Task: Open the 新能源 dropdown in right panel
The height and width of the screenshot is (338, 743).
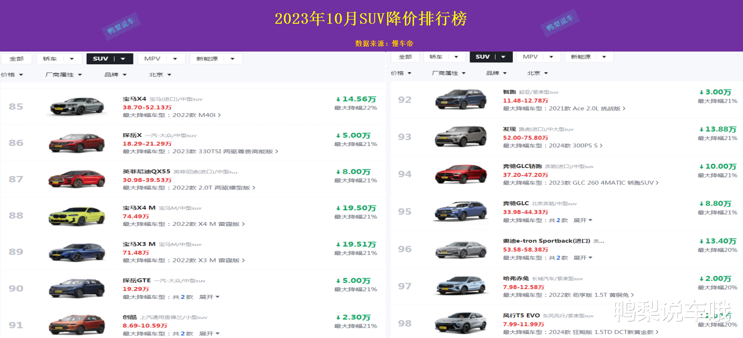Action: tap(588, 57)
